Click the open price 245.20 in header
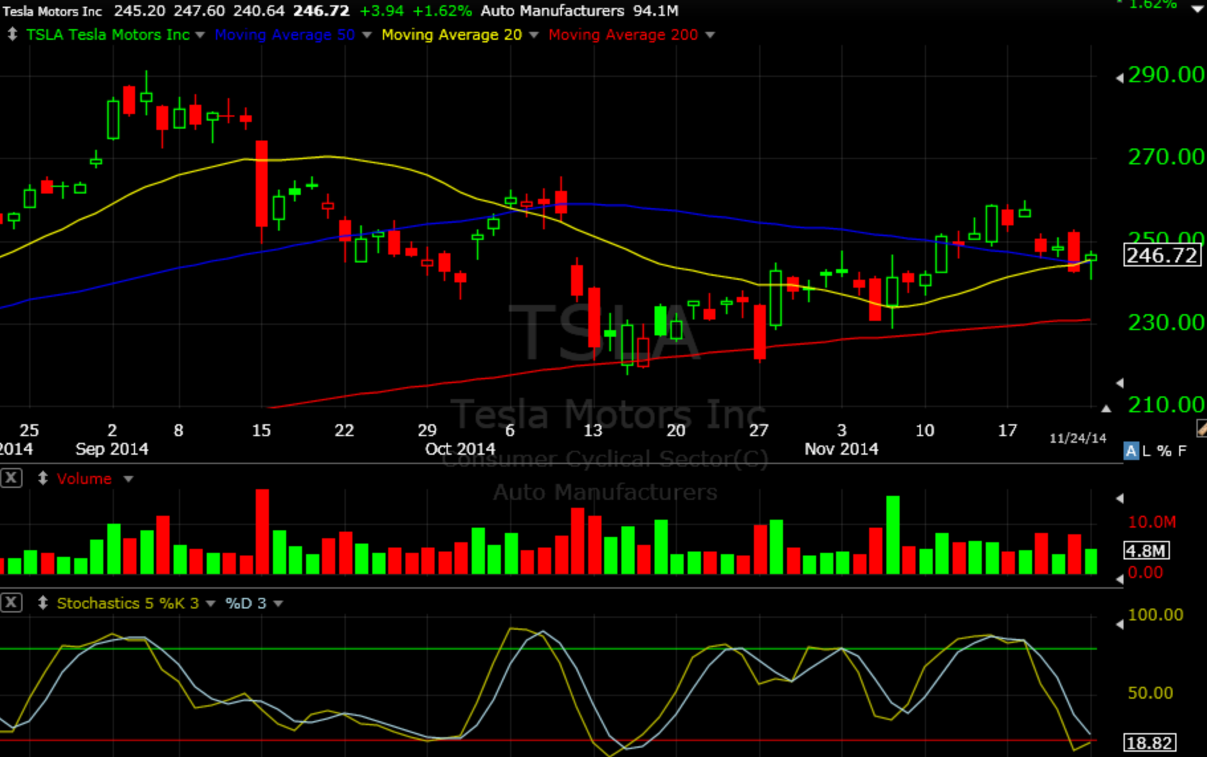Screen dimensions: 1207x757 coord(138,11)
